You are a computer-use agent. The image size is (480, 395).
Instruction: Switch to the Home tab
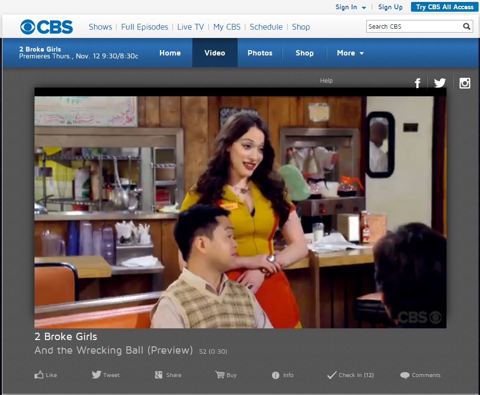coord(170,53)
